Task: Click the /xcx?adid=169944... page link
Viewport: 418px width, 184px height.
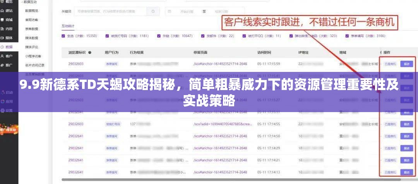Action: tap(223, 124)
